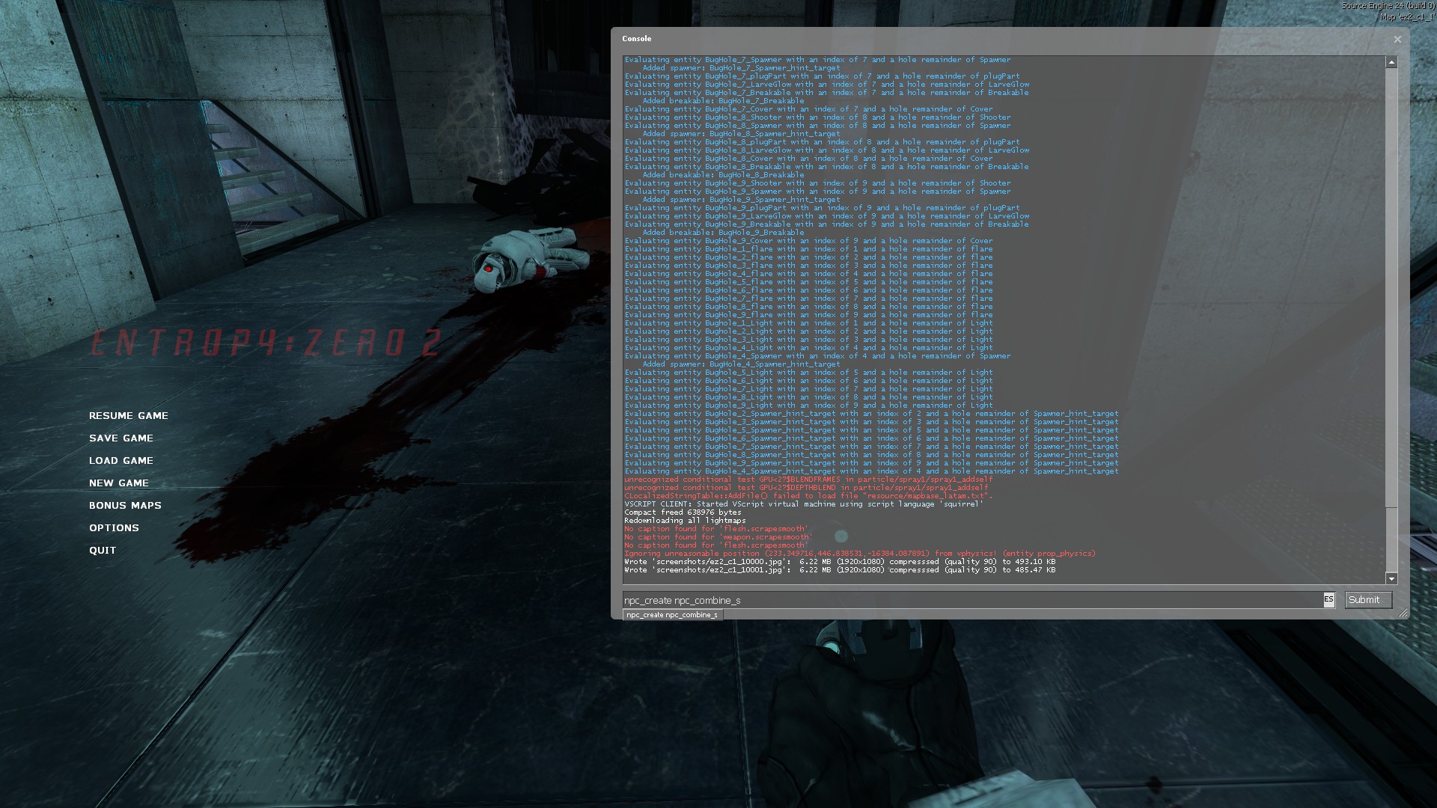Click the console scrollbar up arrow
Image resolution: width=1437 pixels, height=808 pixels.
pos(1391,63)
